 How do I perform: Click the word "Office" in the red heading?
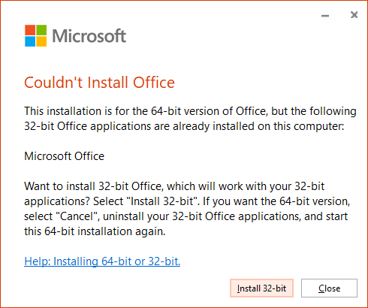click(x=154, y=83)
